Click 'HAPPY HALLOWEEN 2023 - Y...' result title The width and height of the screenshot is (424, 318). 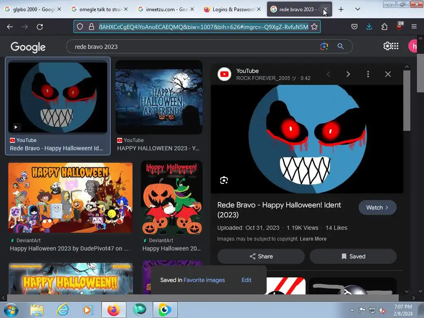(158, 148)
